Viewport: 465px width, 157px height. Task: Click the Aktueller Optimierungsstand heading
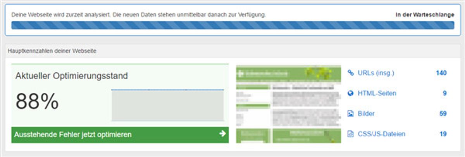(72, 76)
